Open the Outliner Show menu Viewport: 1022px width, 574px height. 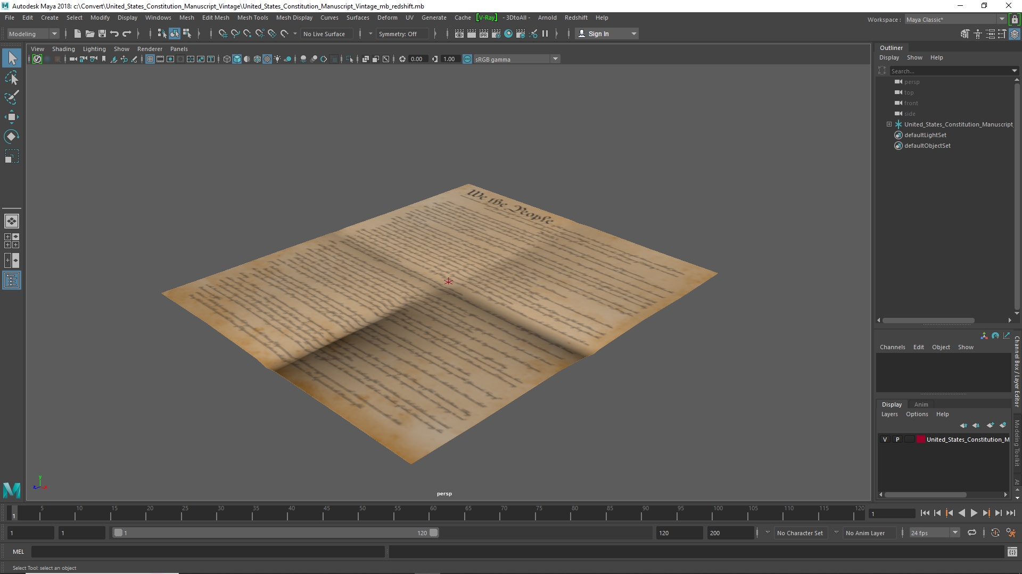pos(914,57)
